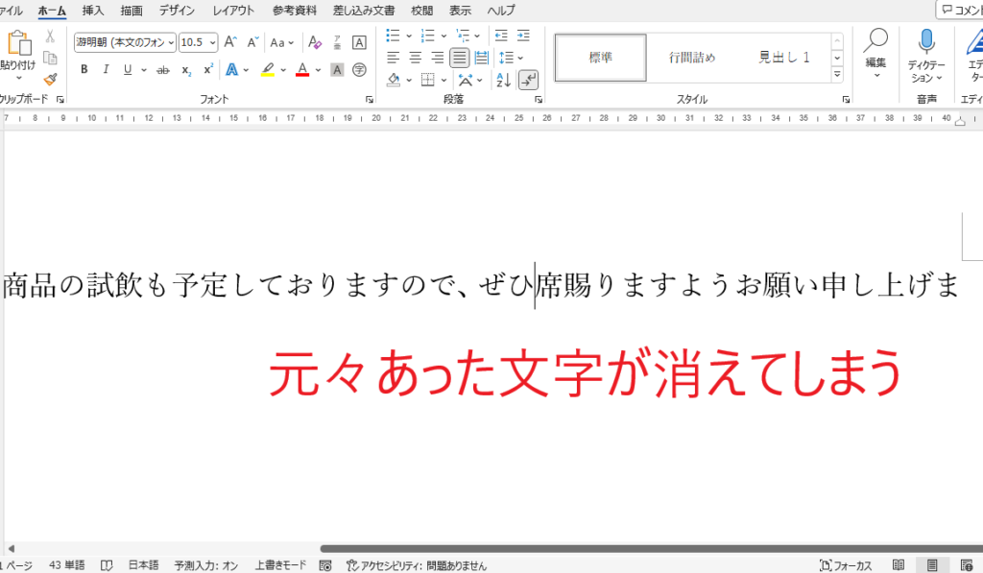Click the Cut scissors icon
This screenshot has height=573, width=983.
pos(50,36)
